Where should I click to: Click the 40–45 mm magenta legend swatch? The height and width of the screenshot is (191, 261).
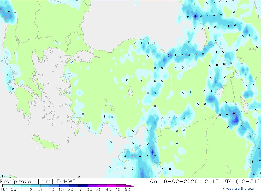click(111, 186)
